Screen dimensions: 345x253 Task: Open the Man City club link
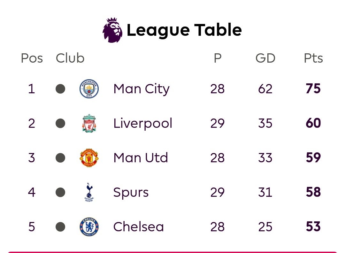[x=142, y=89]
